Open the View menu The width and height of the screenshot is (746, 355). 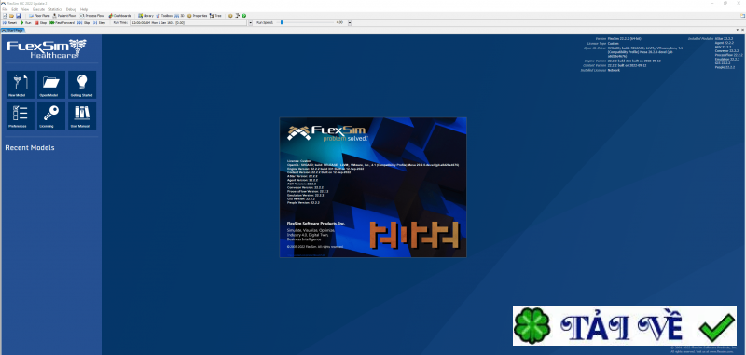coord(25,9)
